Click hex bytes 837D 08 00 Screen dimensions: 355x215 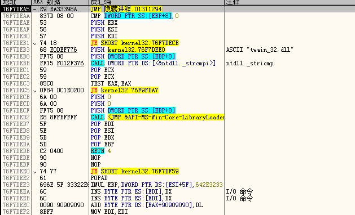tap(56, 16)
